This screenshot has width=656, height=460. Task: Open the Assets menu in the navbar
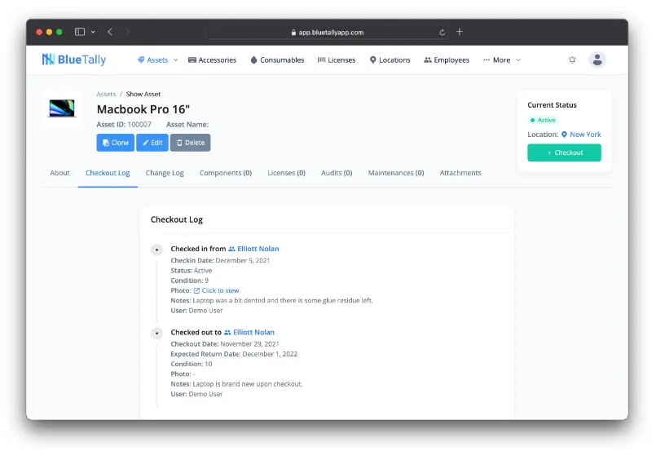pos(153,60)
